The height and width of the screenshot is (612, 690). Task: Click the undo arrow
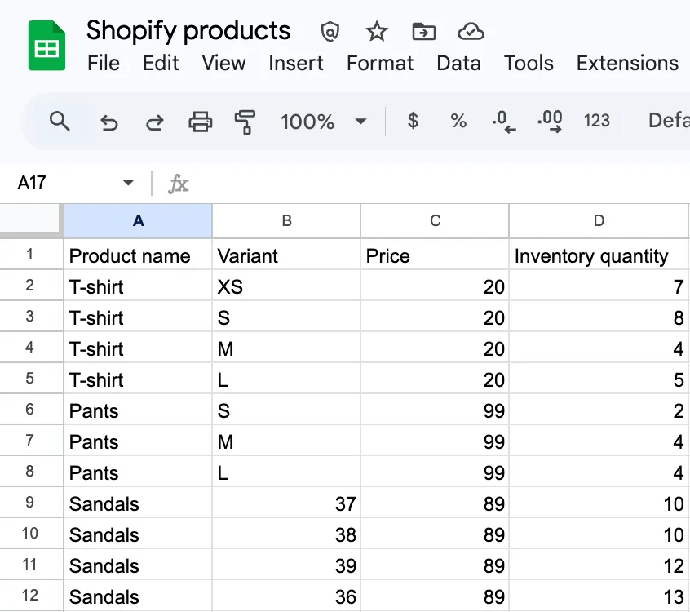[108, 122]
